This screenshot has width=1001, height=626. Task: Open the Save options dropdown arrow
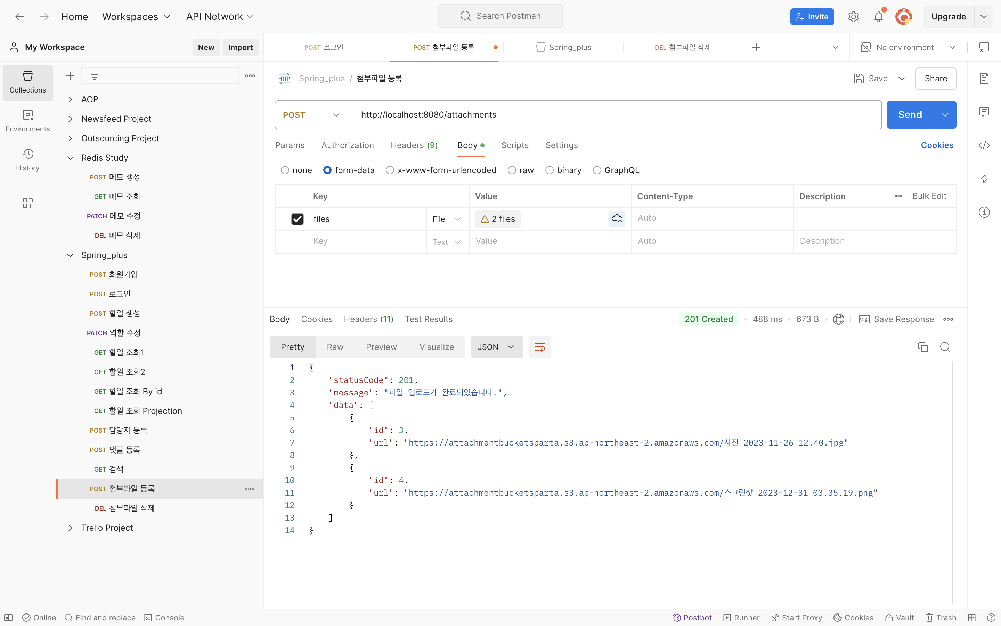pyautogui.click(x=902, y=78)
